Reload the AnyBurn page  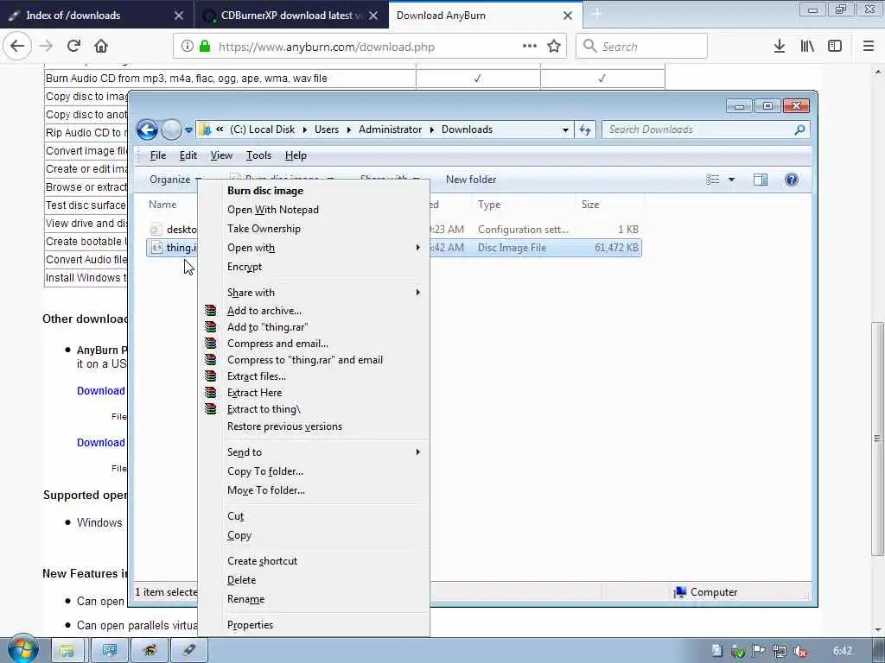click(x=73, y=47)
